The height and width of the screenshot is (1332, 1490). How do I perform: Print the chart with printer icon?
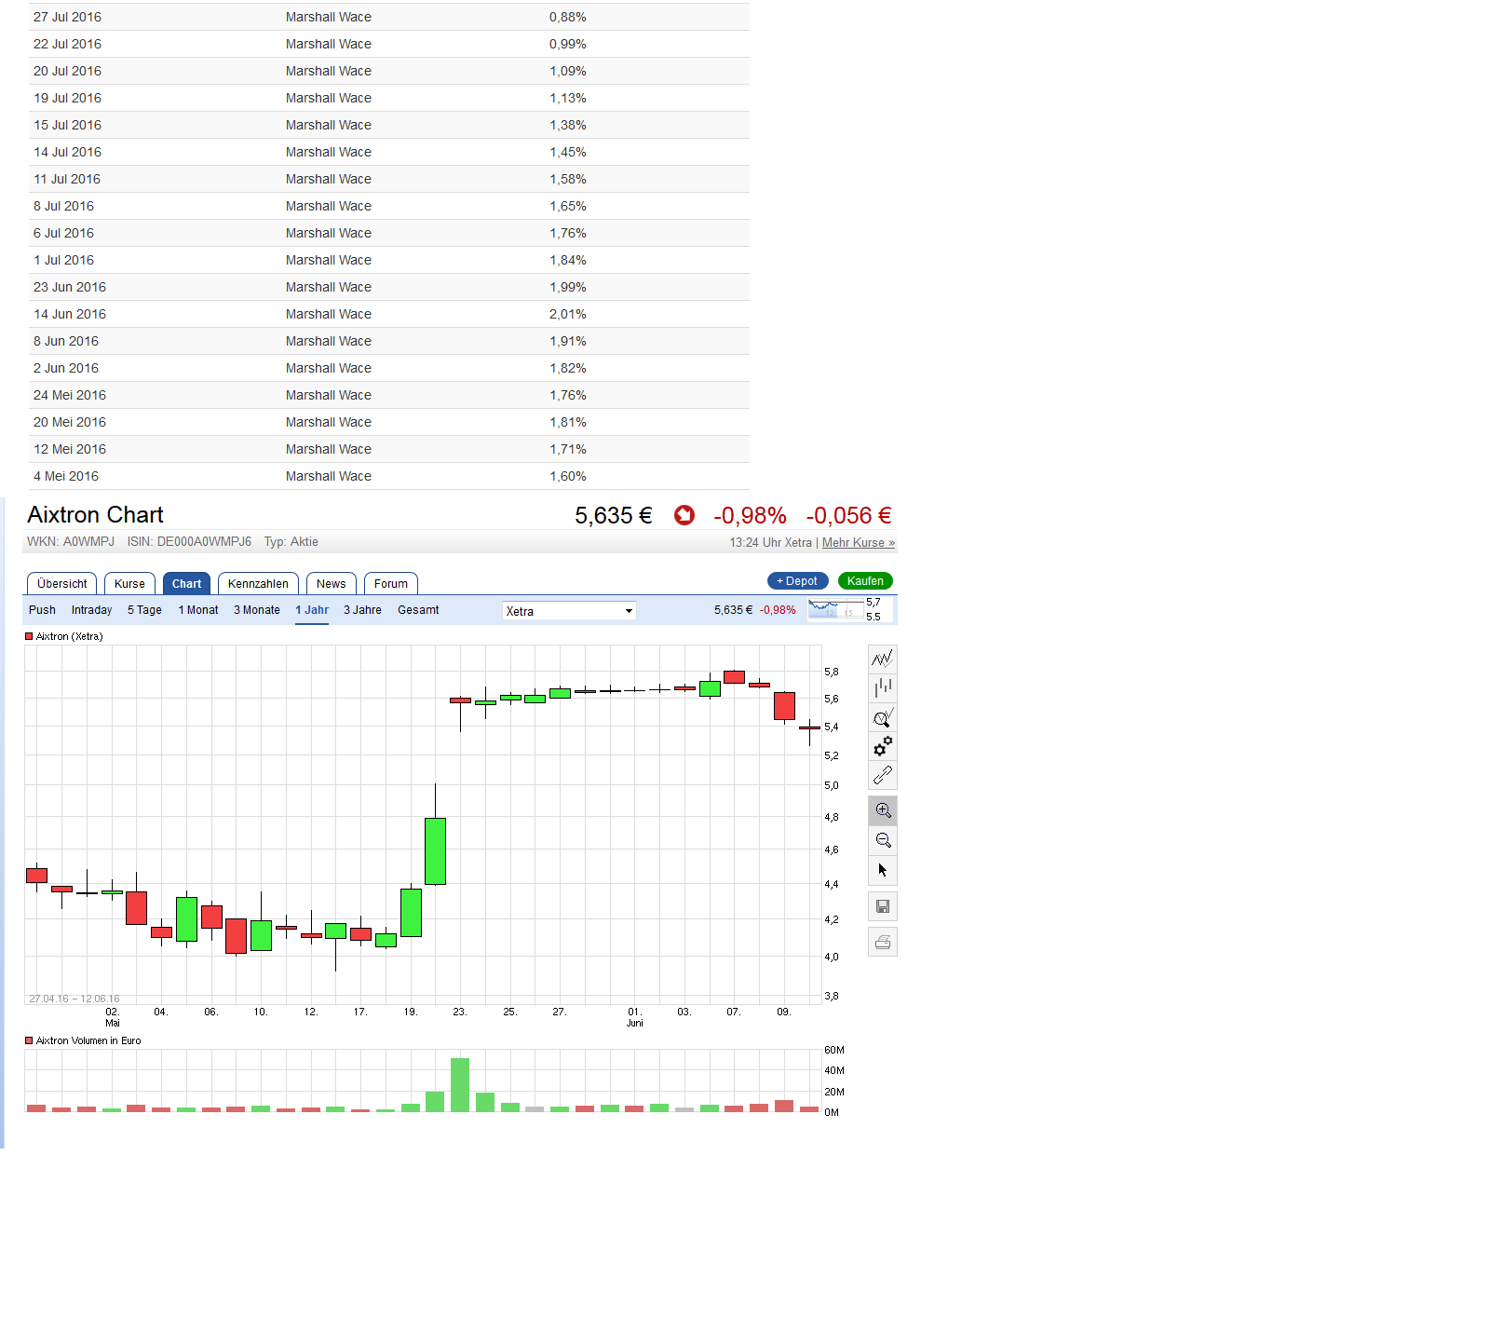(883, 942)
